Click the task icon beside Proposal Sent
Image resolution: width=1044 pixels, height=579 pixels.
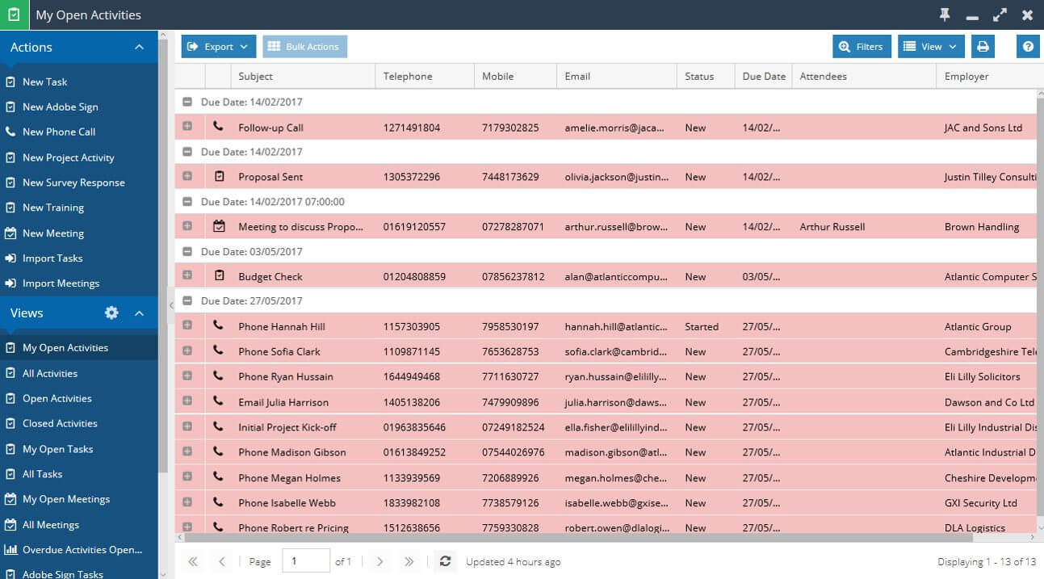(x=219, y=176)
